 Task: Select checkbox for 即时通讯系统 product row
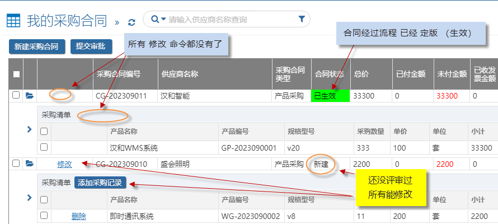click(x=44, y=215)
